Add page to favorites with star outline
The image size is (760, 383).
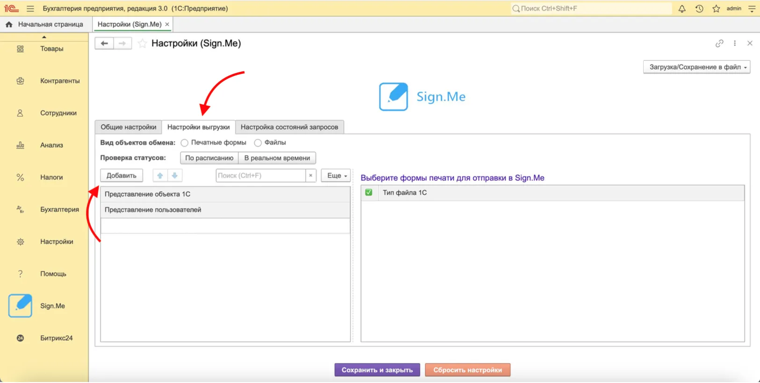(143, 43)
